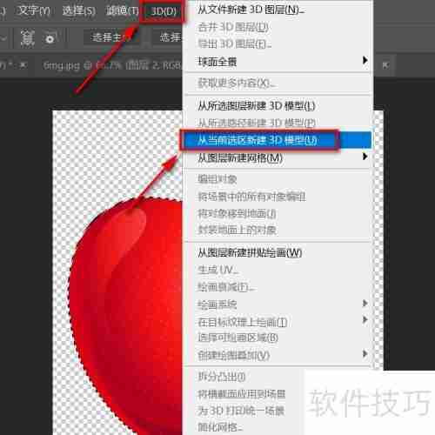Select 从所选路径新建 3D 模型(P)
Viewport: 435px width, 435px height.
[278, 124]
